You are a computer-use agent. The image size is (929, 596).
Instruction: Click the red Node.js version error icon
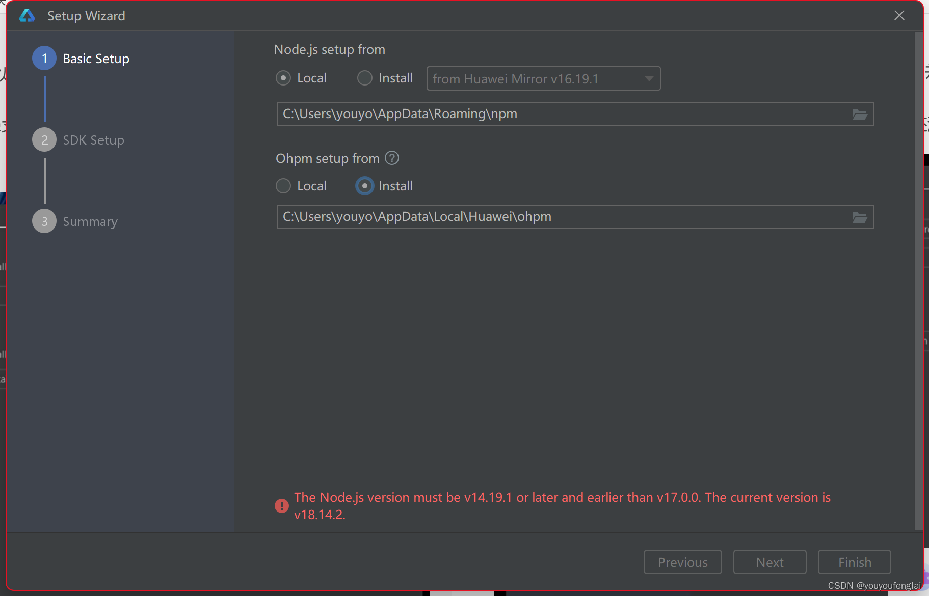[281, 505]
